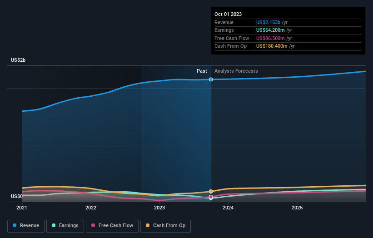The image size is (373, 238).
Task: Click the 2021 x-axis label
Action: pyautogui.click(x=22, y=208)
